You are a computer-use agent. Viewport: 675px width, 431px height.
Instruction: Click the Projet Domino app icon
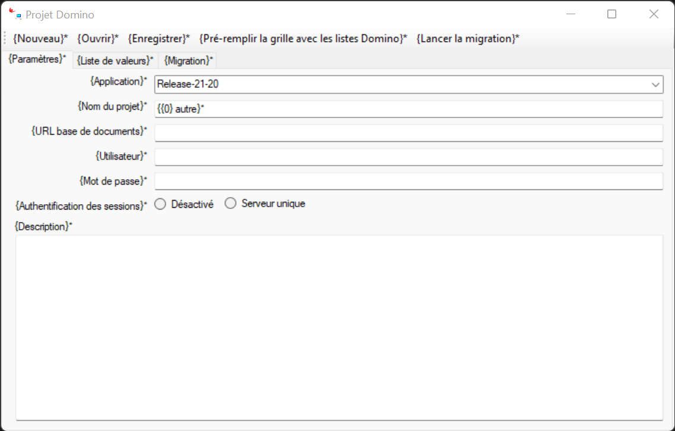pos(15,14)
